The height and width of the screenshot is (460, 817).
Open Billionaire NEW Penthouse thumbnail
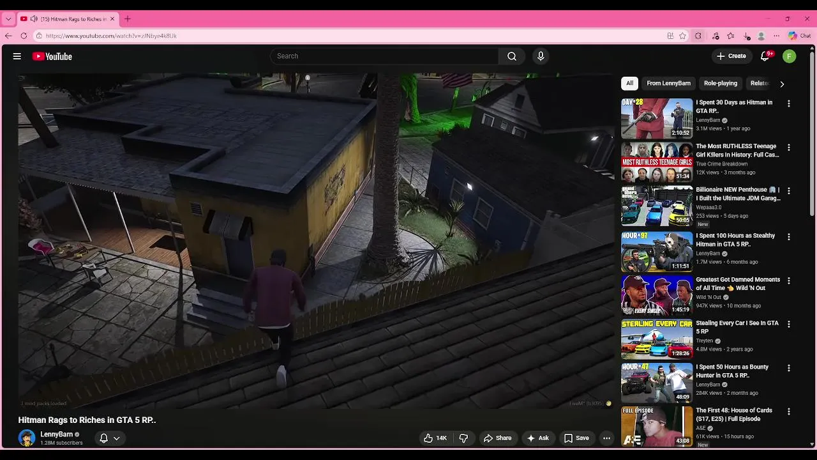657,206
